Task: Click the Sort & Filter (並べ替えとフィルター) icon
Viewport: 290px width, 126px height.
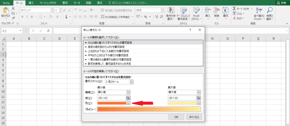Action: [x=259, y=10]
